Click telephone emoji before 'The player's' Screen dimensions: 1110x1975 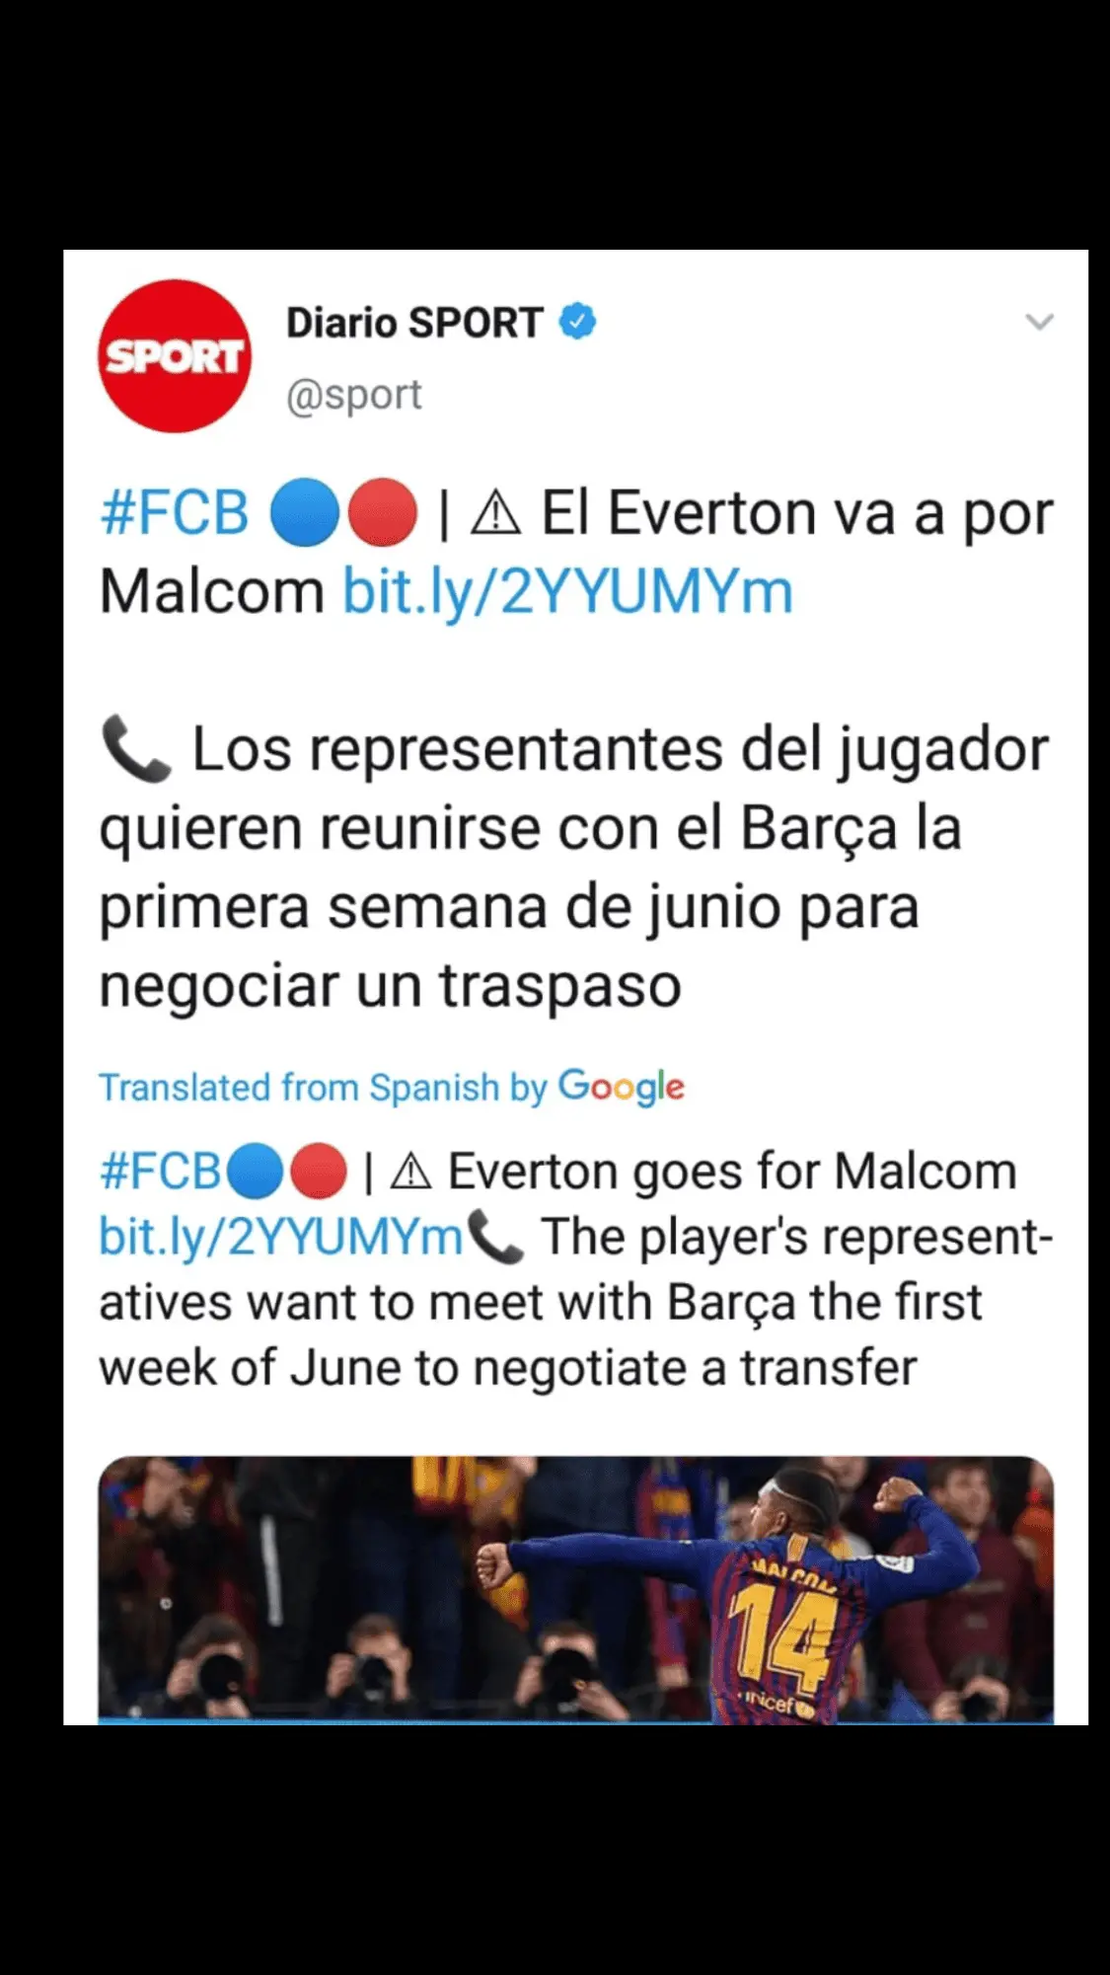point(495,1238)
